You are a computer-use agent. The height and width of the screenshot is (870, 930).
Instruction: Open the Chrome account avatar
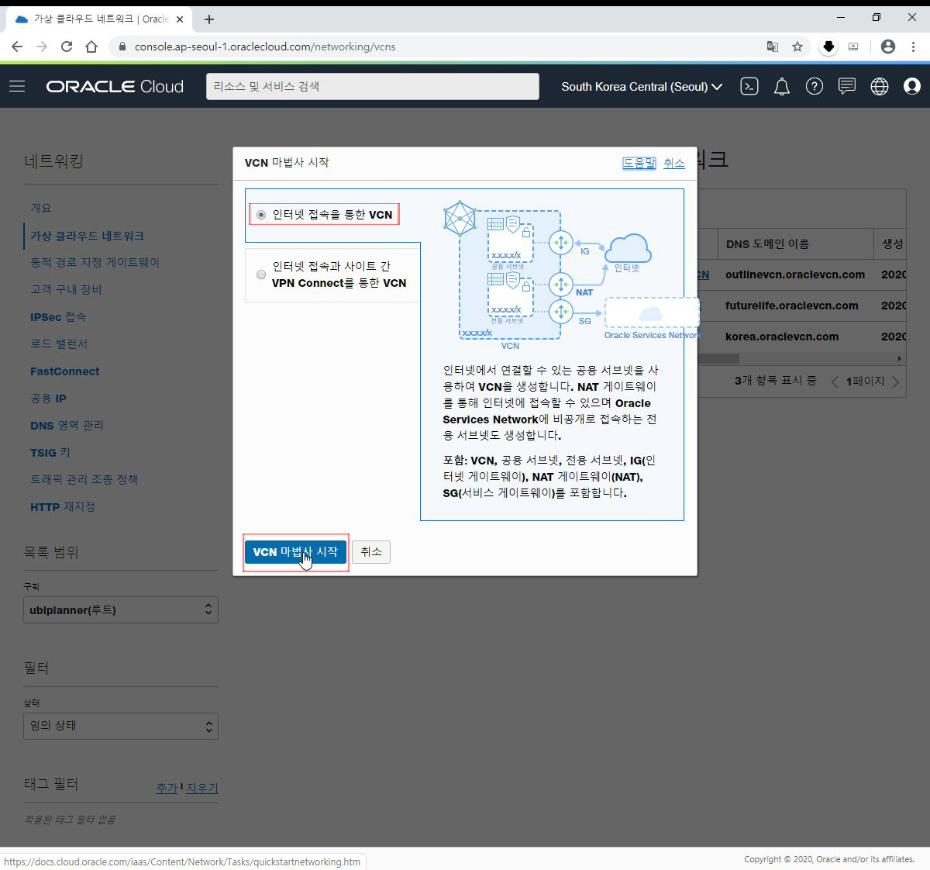pos(888,47)
